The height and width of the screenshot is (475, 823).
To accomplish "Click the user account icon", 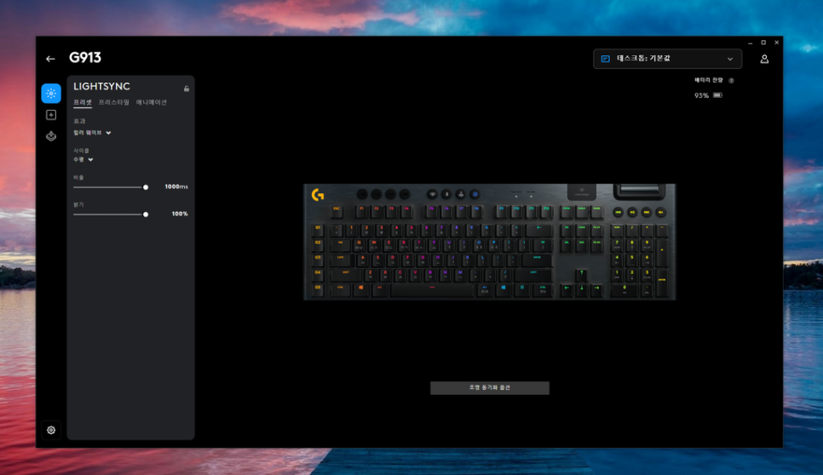I will click(764, 60).
